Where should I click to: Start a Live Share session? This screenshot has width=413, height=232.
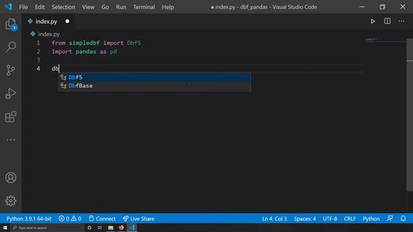139,218
